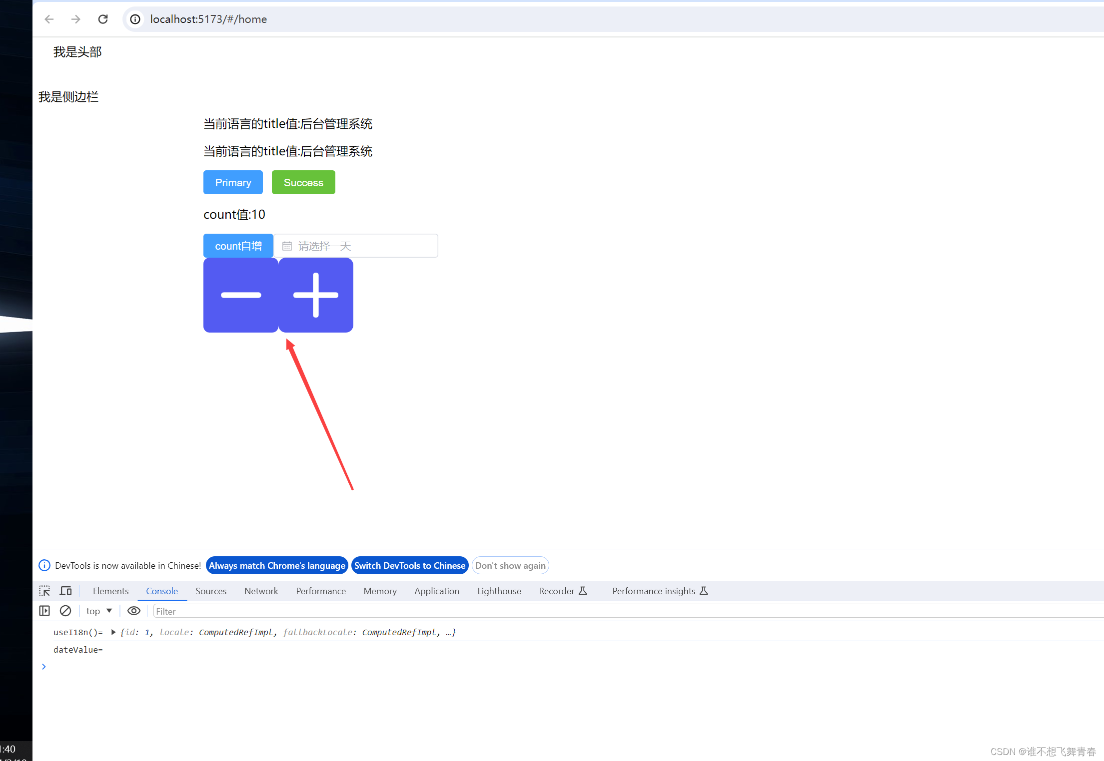Click the device toolbar toggle icon

pos(66,591)
